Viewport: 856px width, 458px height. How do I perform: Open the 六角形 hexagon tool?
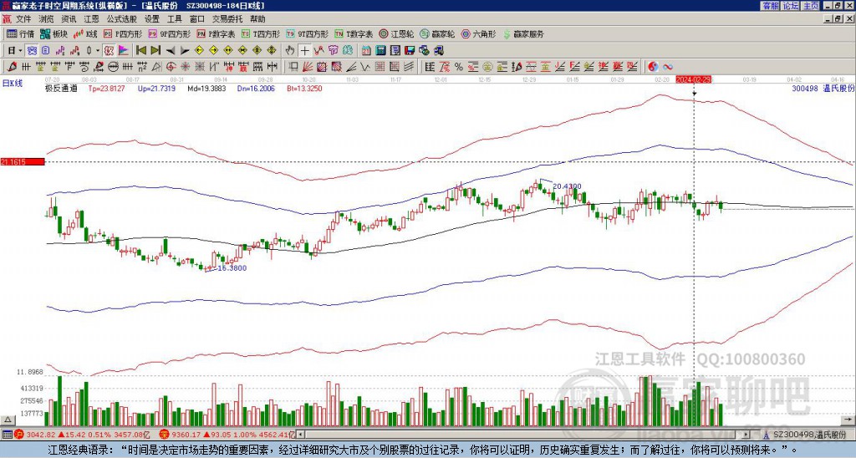(478, 33)
